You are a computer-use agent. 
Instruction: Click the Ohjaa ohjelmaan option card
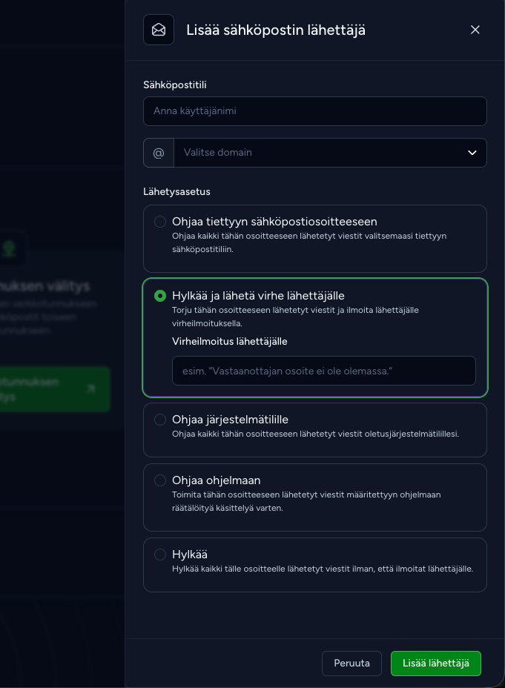click(x=315, y=497)
